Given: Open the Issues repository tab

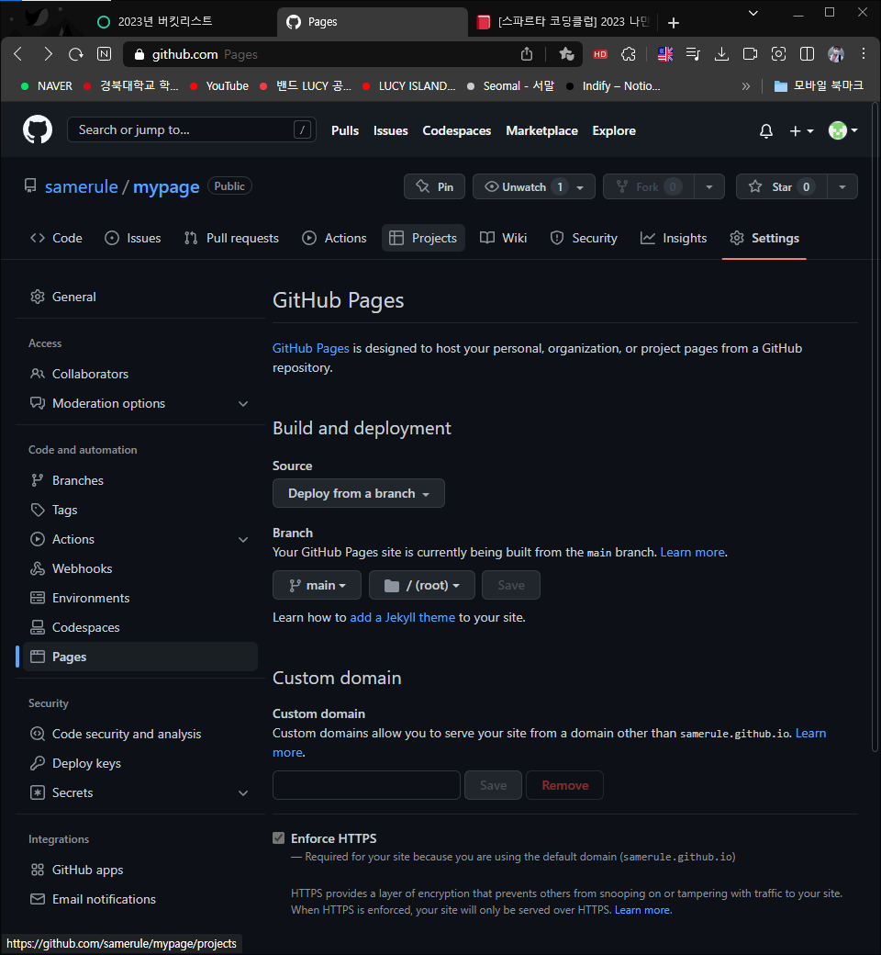Looking at the screenshot, I should coord(133,238).
